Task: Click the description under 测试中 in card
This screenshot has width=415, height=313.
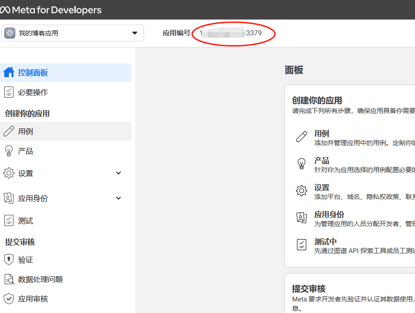Action: point(364,251)
